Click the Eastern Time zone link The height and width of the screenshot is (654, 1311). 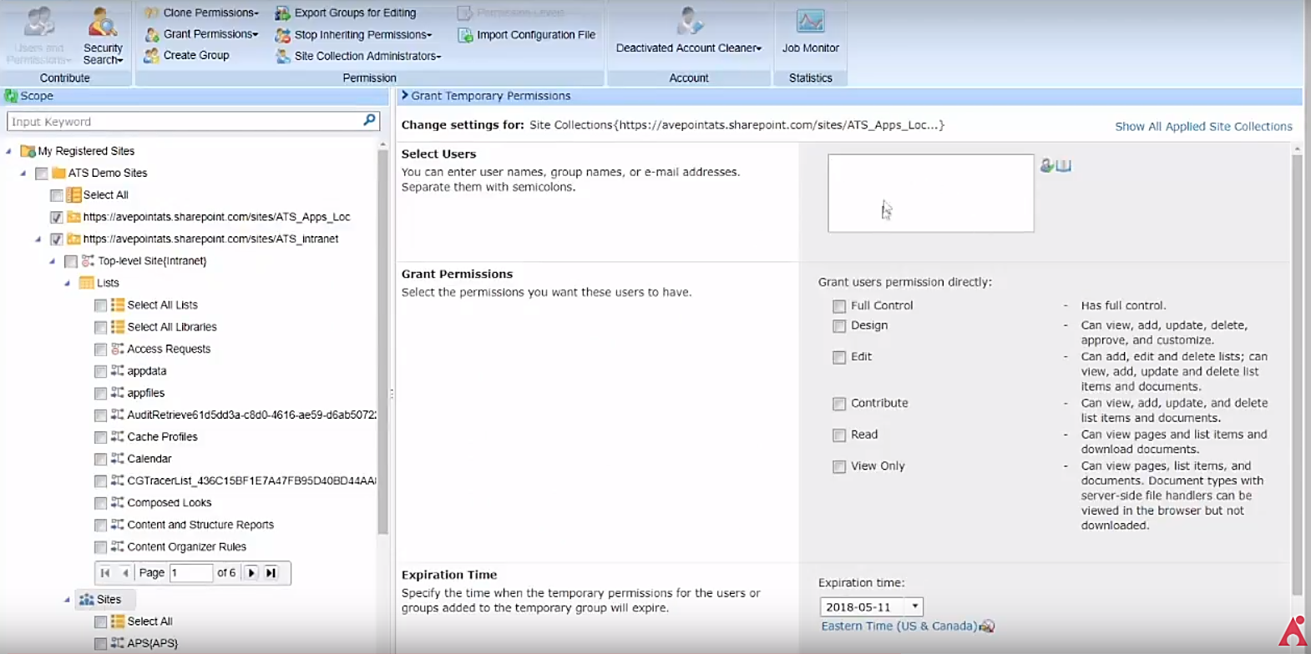click(898, 626)
